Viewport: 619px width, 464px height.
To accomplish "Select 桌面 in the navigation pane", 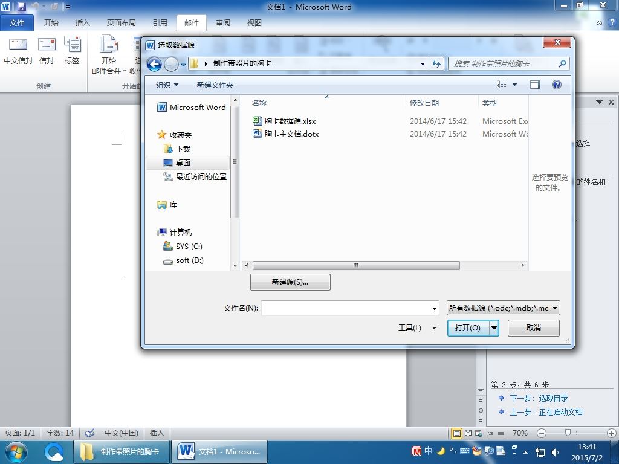I will (187, 163).
